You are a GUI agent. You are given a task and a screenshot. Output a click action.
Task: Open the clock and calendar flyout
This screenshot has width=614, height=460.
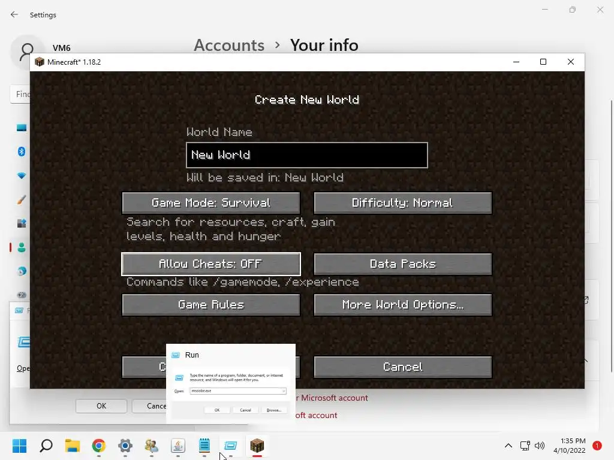pos(570,446)
